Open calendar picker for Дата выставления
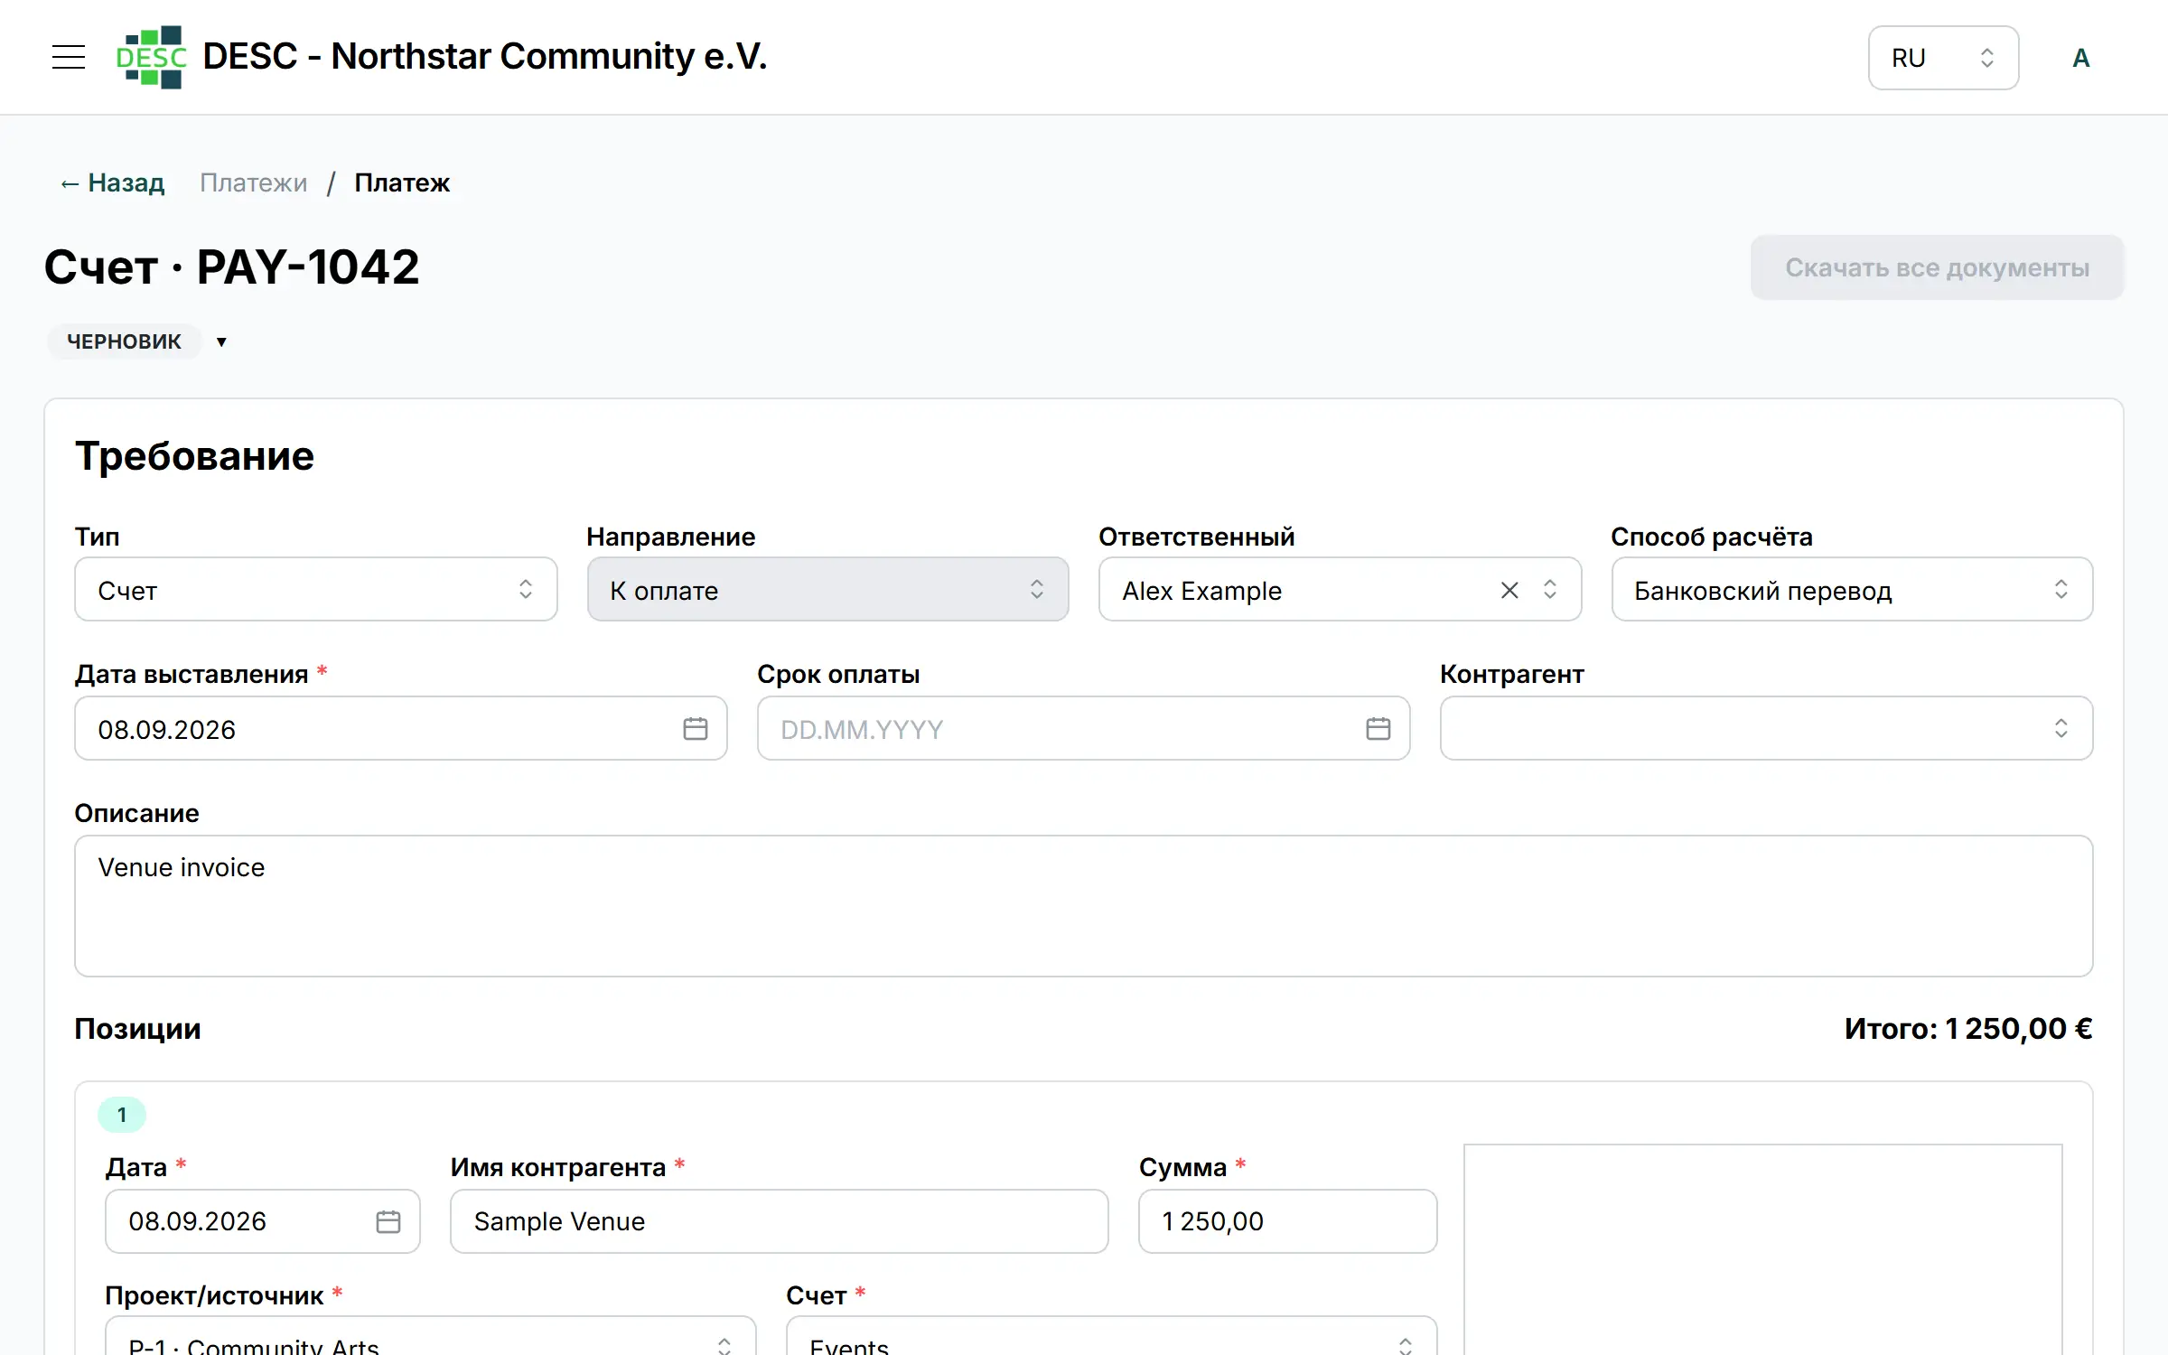Screen dimensions: 2168x1355 click(695, 728)
